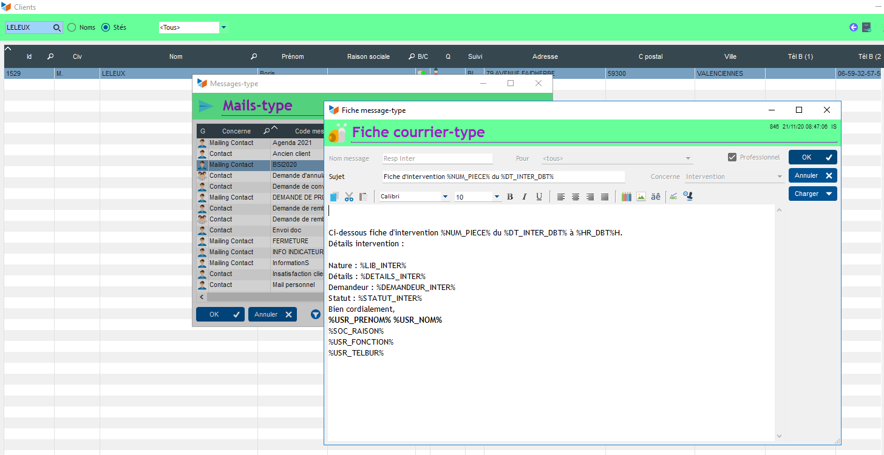884x455 pixels.
Task: Toggle the Professionnel checkbox
Action: pos(732,158)
